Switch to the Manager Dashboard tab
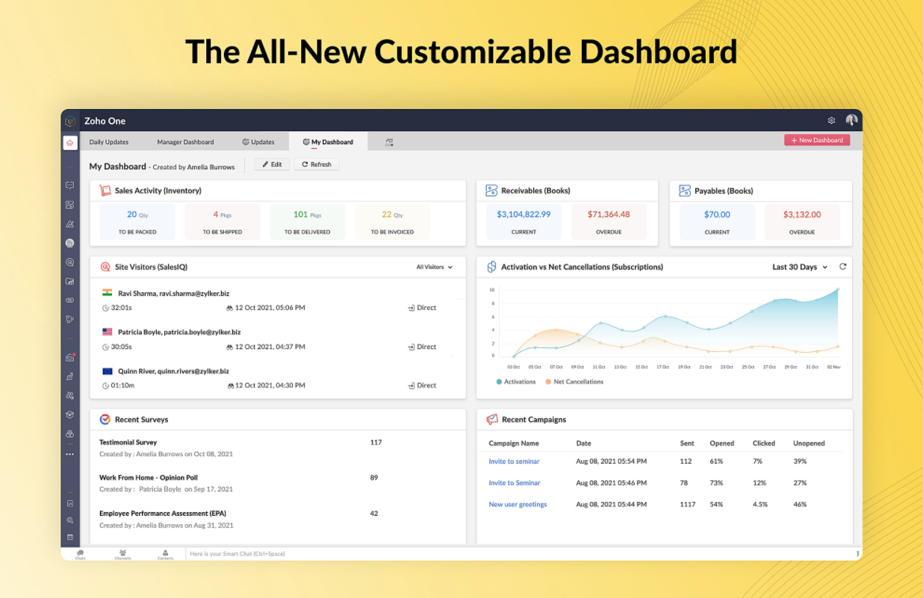 point(185,142)
